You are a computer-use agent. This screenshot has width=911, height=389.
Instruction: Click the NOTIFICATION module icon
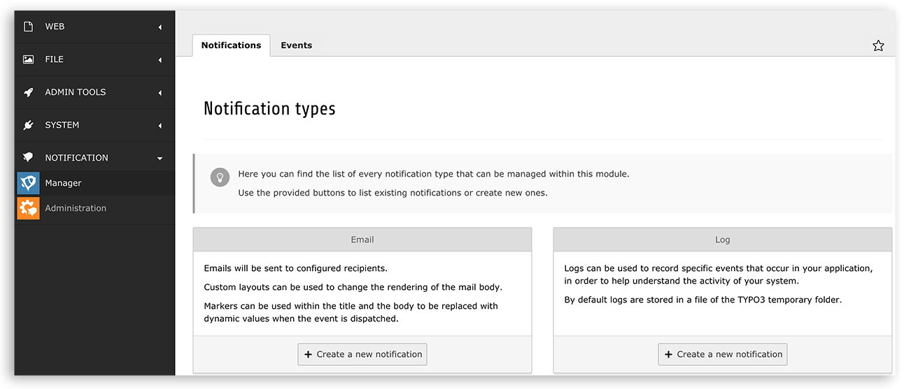click(29, 158)
